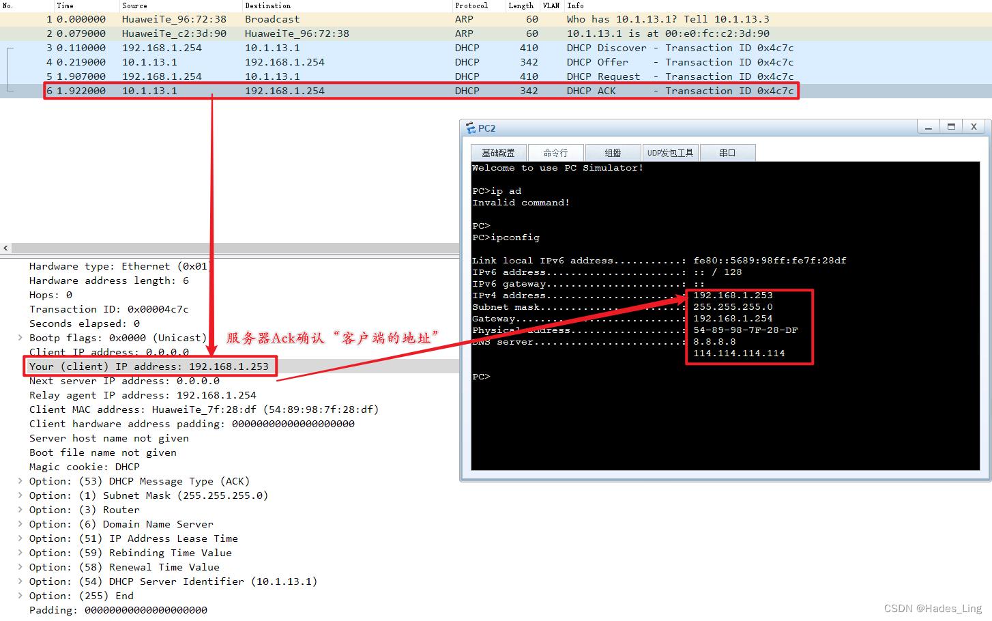Click the packet list scroll-left arrow
Image resolution: width=992 pixels, height=621 pixels.
[x=6, y=248]
